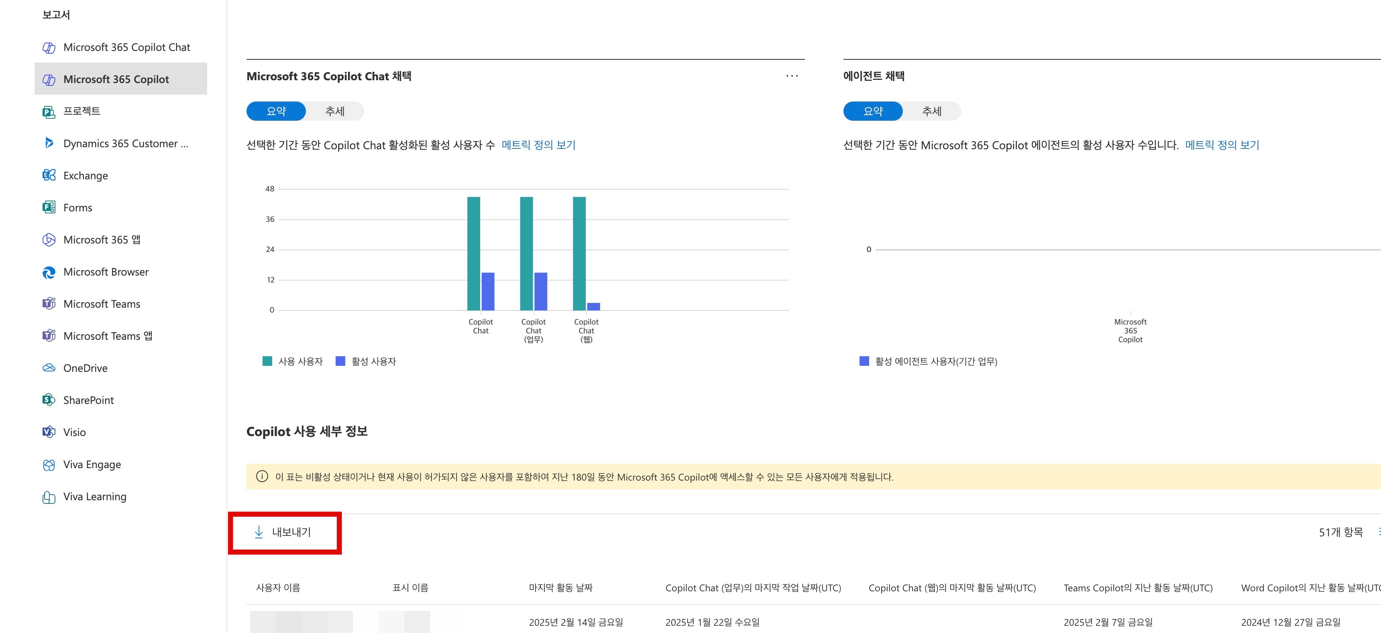Click the teal Copilot Chat bar
The height and width of the screenshot is (633, 1381).
coord(473,253)
